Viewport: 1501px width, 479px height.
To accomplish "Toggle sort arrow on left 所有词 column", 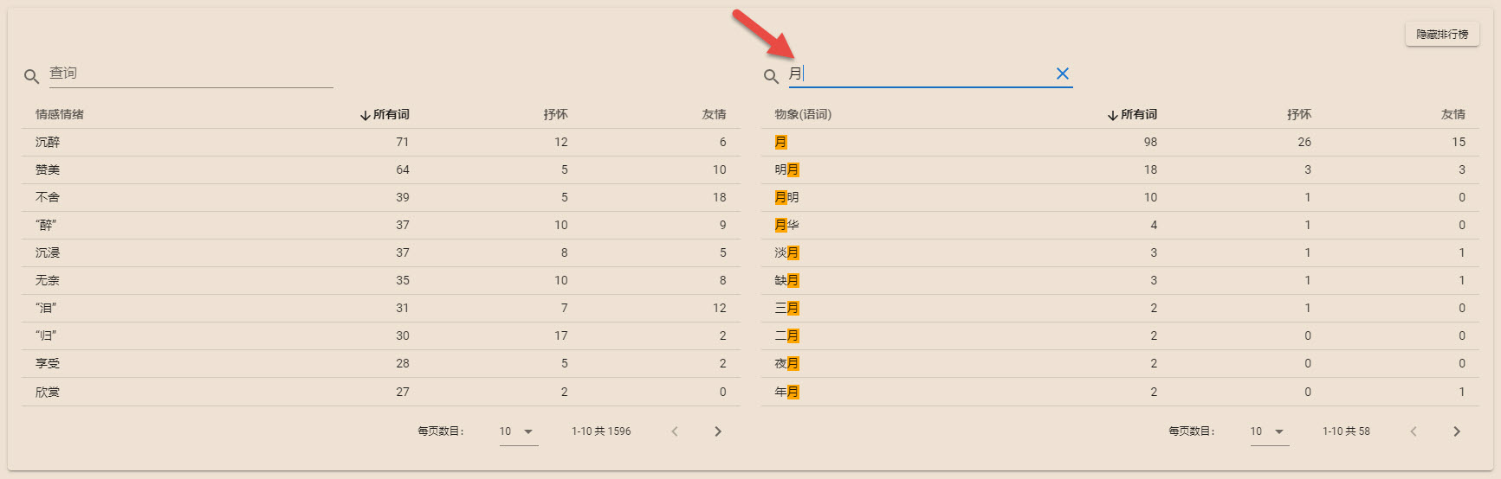I will click(365, 115).
